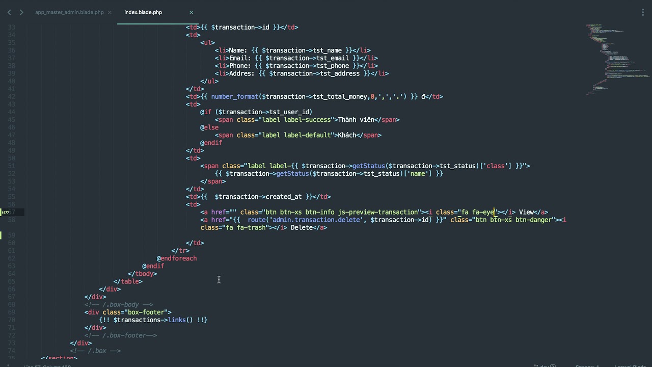Click the fa-trash class text
652x367 pixels.
pyautogui.click(x=251, y=227)
